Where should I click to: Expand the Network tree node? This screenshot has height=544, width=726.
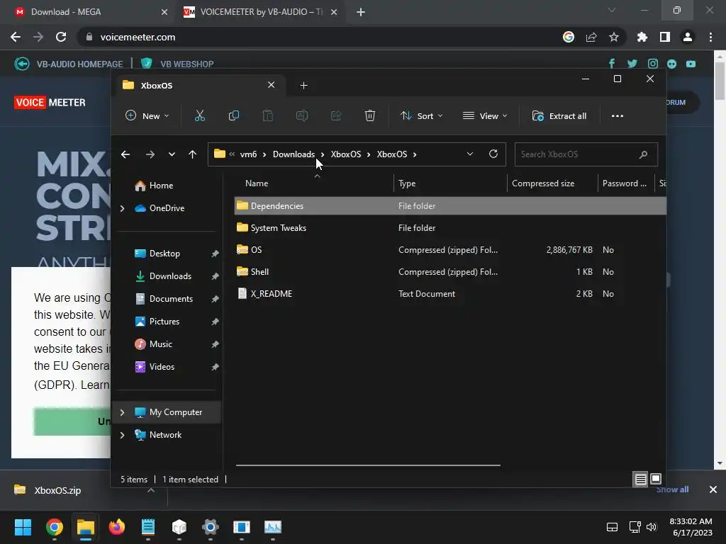pyautogui.click(x=122, y=435)
